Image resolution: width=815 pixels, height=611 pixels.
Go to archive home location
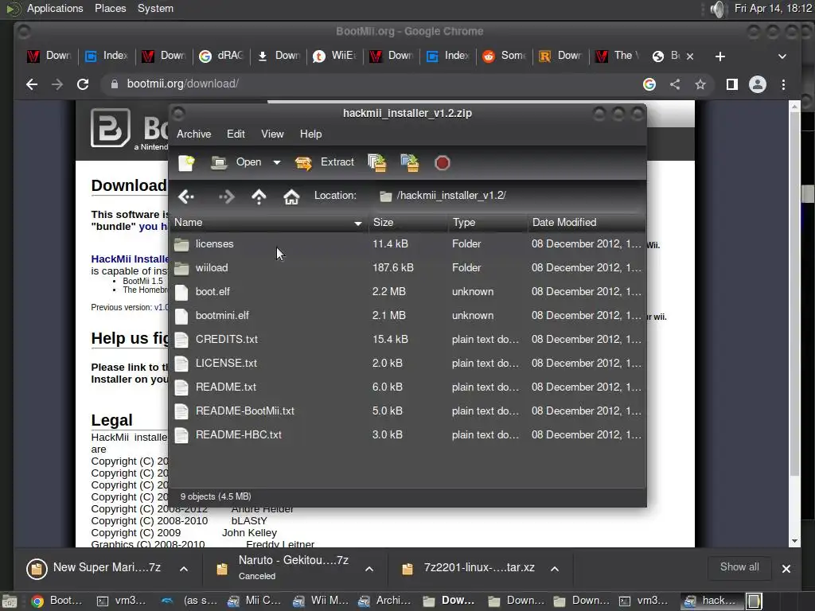click(x=291, y=197)
